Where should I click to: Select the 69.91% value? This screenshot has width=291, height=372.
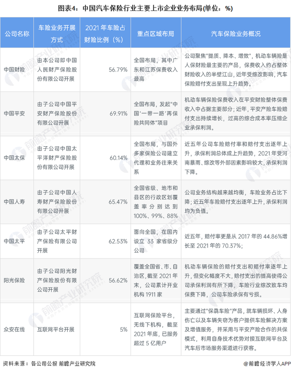118,113
